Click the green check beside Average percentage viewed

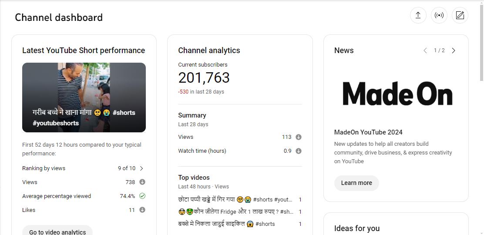click(x=142, y=196)
